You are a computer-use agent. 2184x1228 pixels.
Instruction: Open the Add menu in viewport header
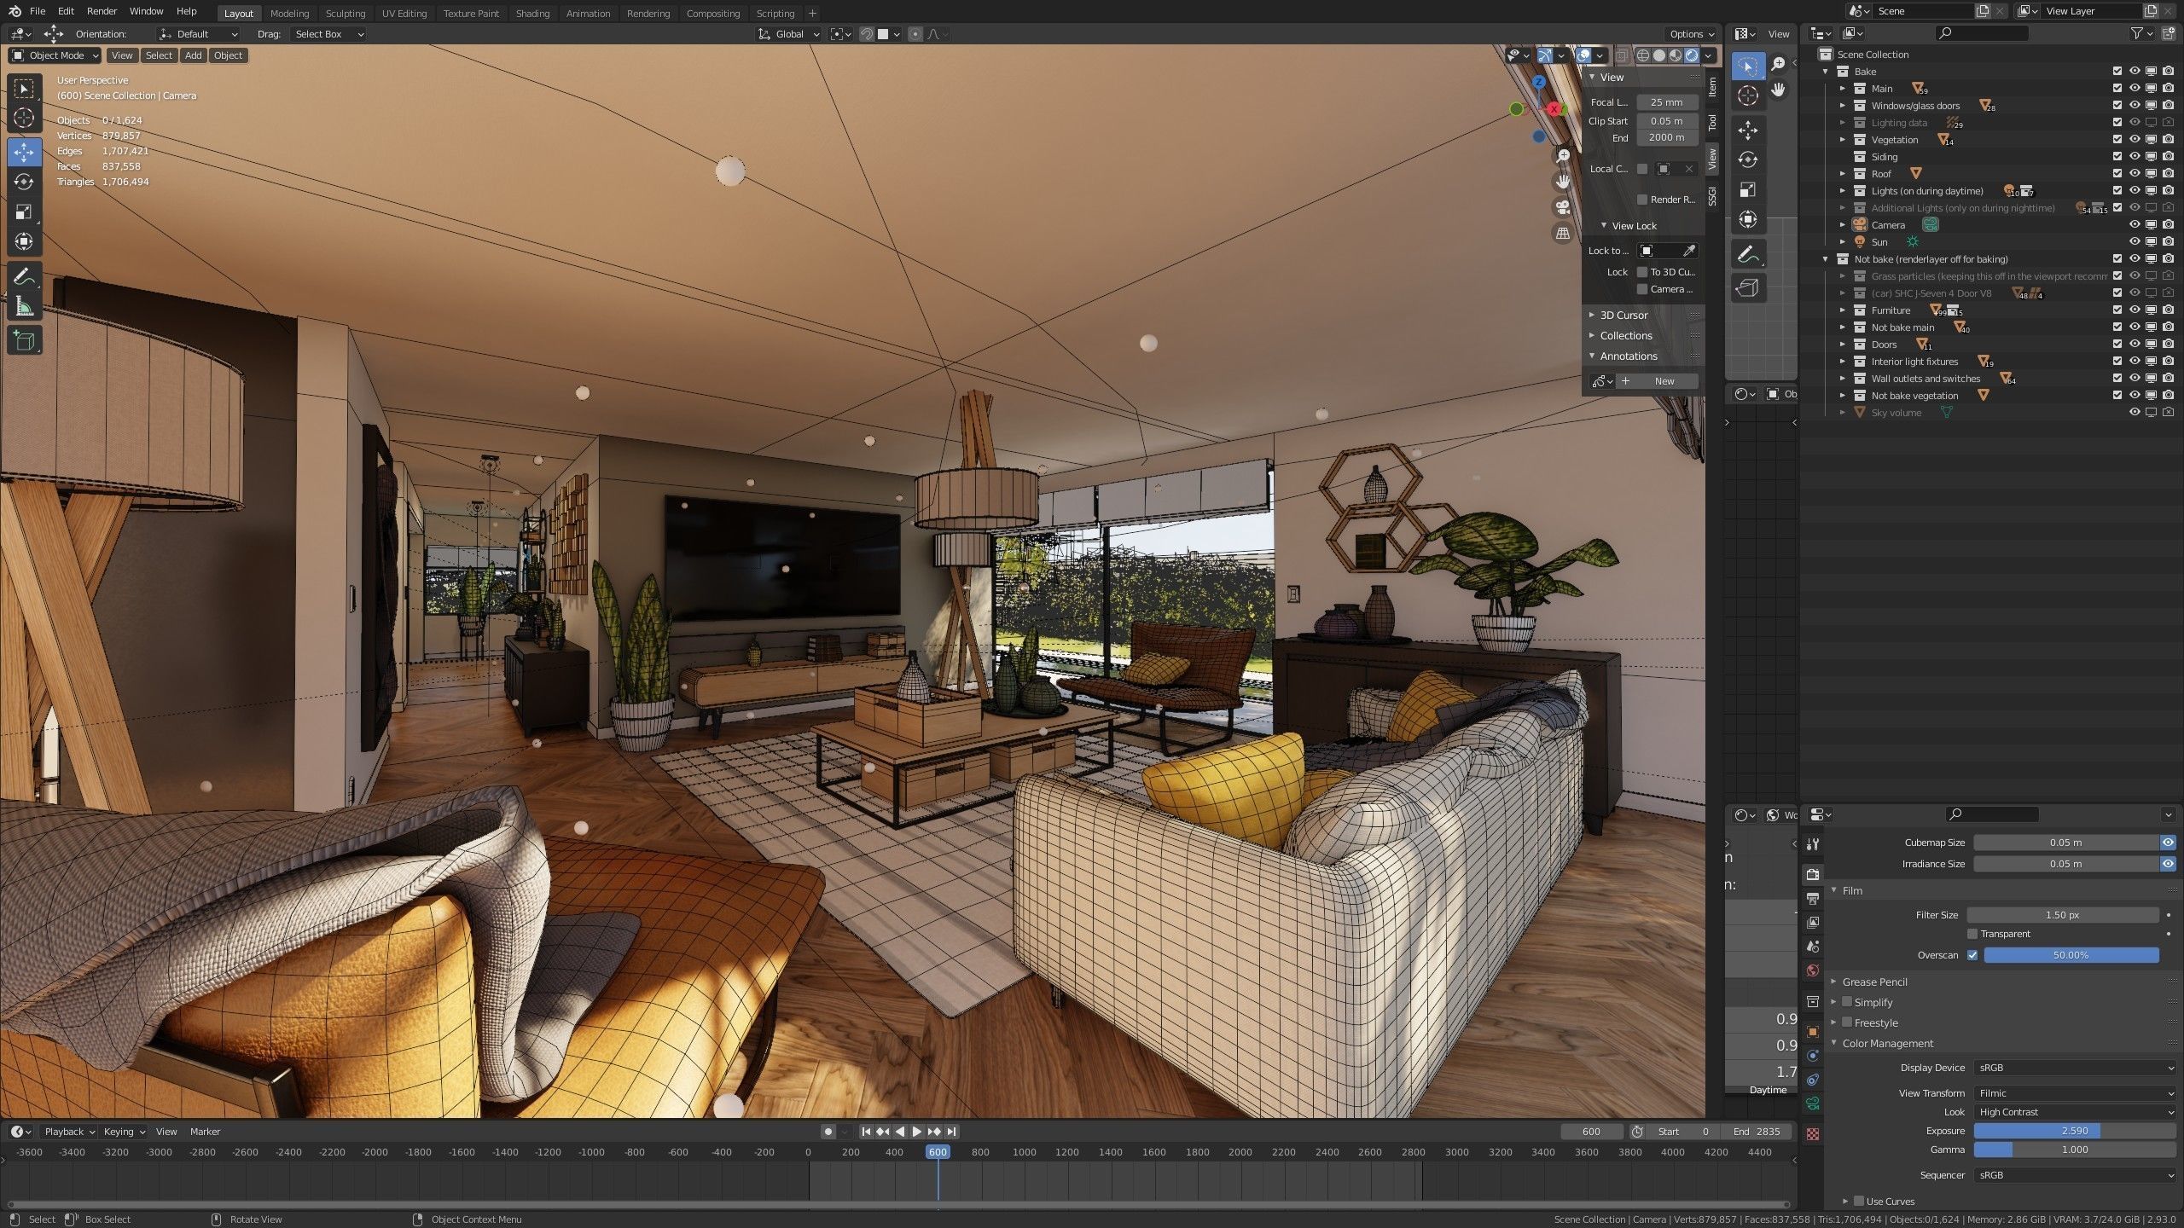194,55
